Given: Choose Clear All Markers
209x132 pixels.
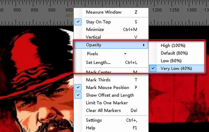Looking at the screenshot, I should coord(111,110).
